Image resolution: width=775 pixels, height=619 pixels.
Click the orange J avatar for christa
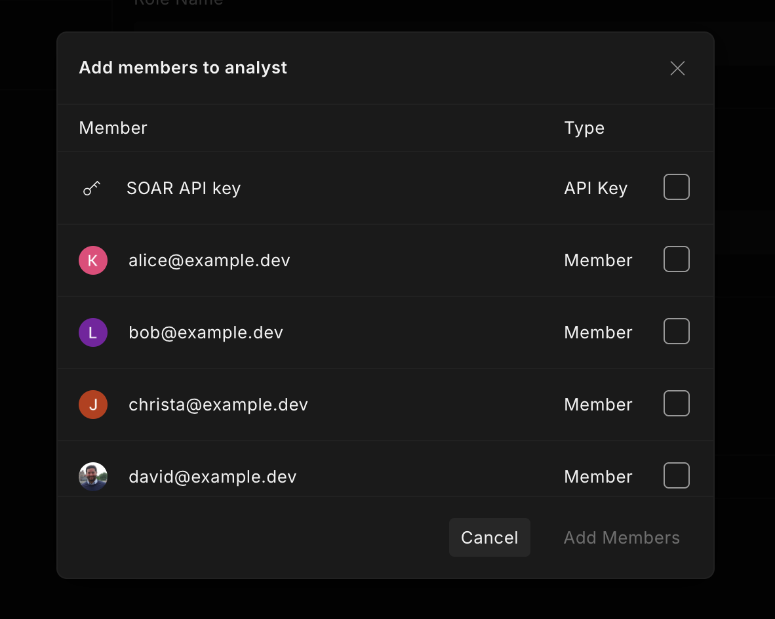point(93,405)
